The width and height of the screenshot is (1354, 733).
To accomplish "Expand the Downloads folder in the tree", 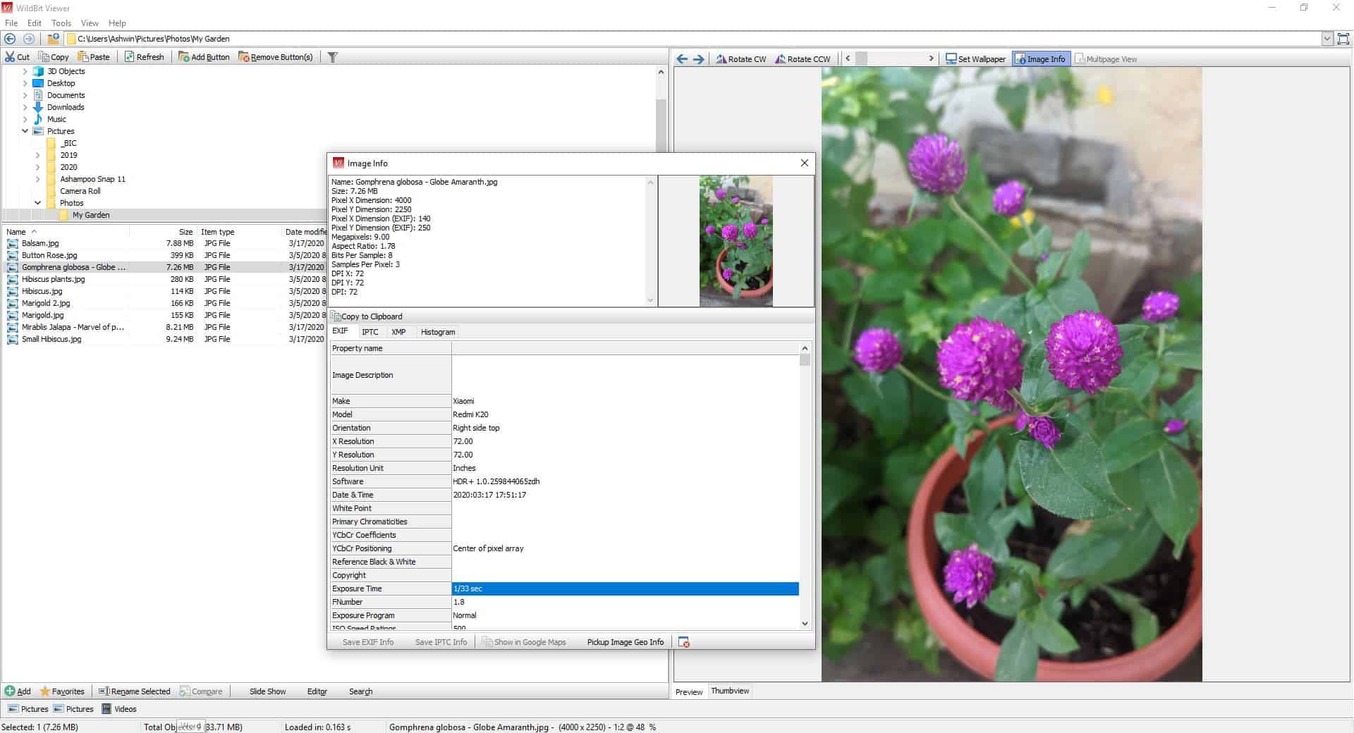I will (25, 107).
